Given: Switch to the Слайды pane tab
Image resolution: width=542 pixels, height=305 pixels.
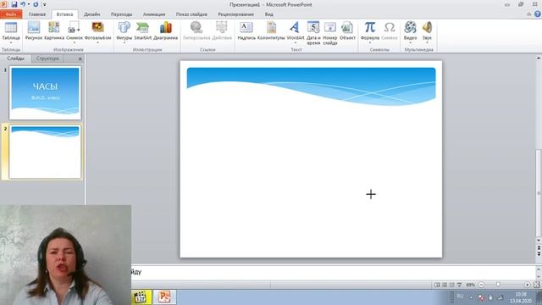Looking at the screenshot, I should pyautogui.click(x=15, y=58).
